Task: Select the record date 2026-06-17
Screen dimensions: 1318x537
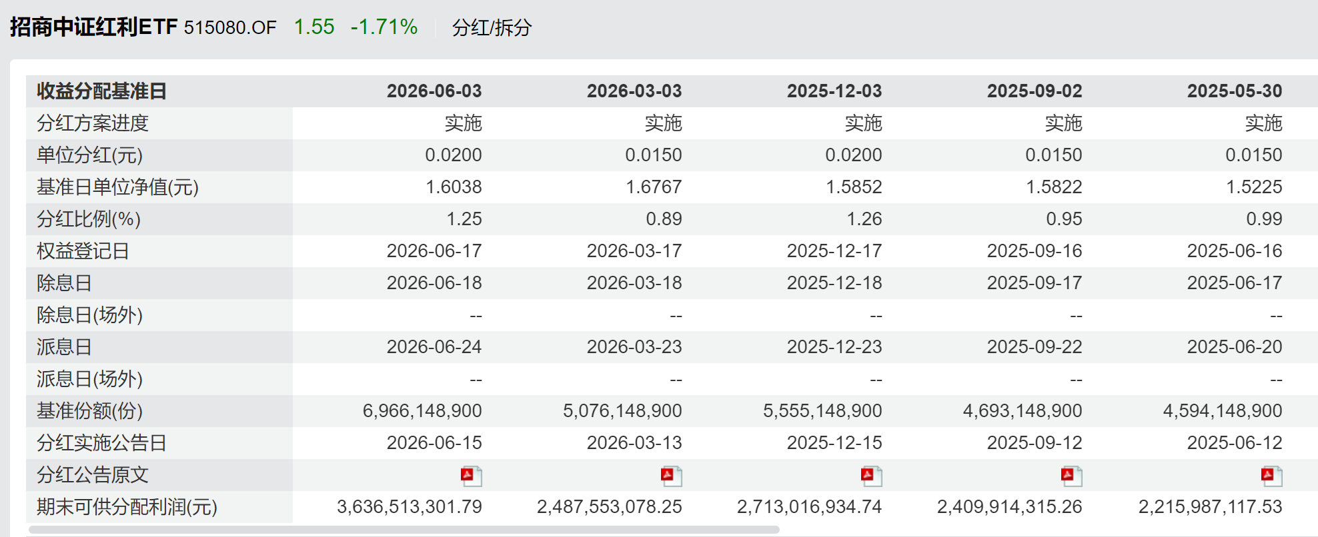Action: [434, 251]
